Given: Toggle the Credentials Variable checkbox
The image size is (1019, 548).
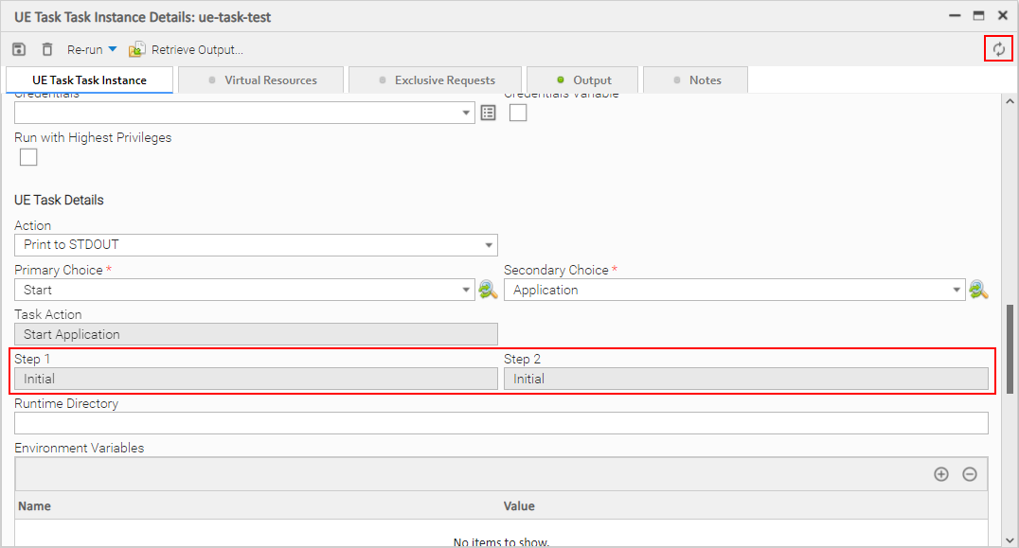Looking at the screenshot, I should (518, 113).
